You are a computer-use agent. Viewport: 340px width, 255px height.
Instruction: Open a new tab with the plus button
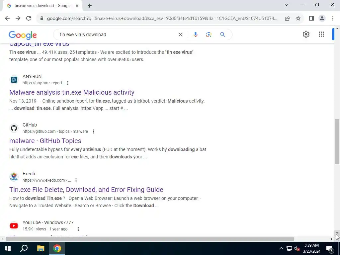(x=90, y=6)
